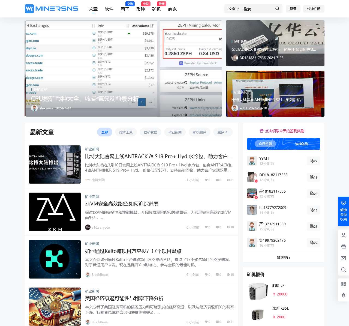This screenshot has height=326, width=349.
Task: Open the mail message icon in side toolbar
Action: pos(344,258)
